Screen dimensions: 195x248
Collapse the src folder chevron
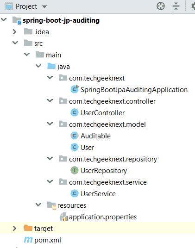15,43
